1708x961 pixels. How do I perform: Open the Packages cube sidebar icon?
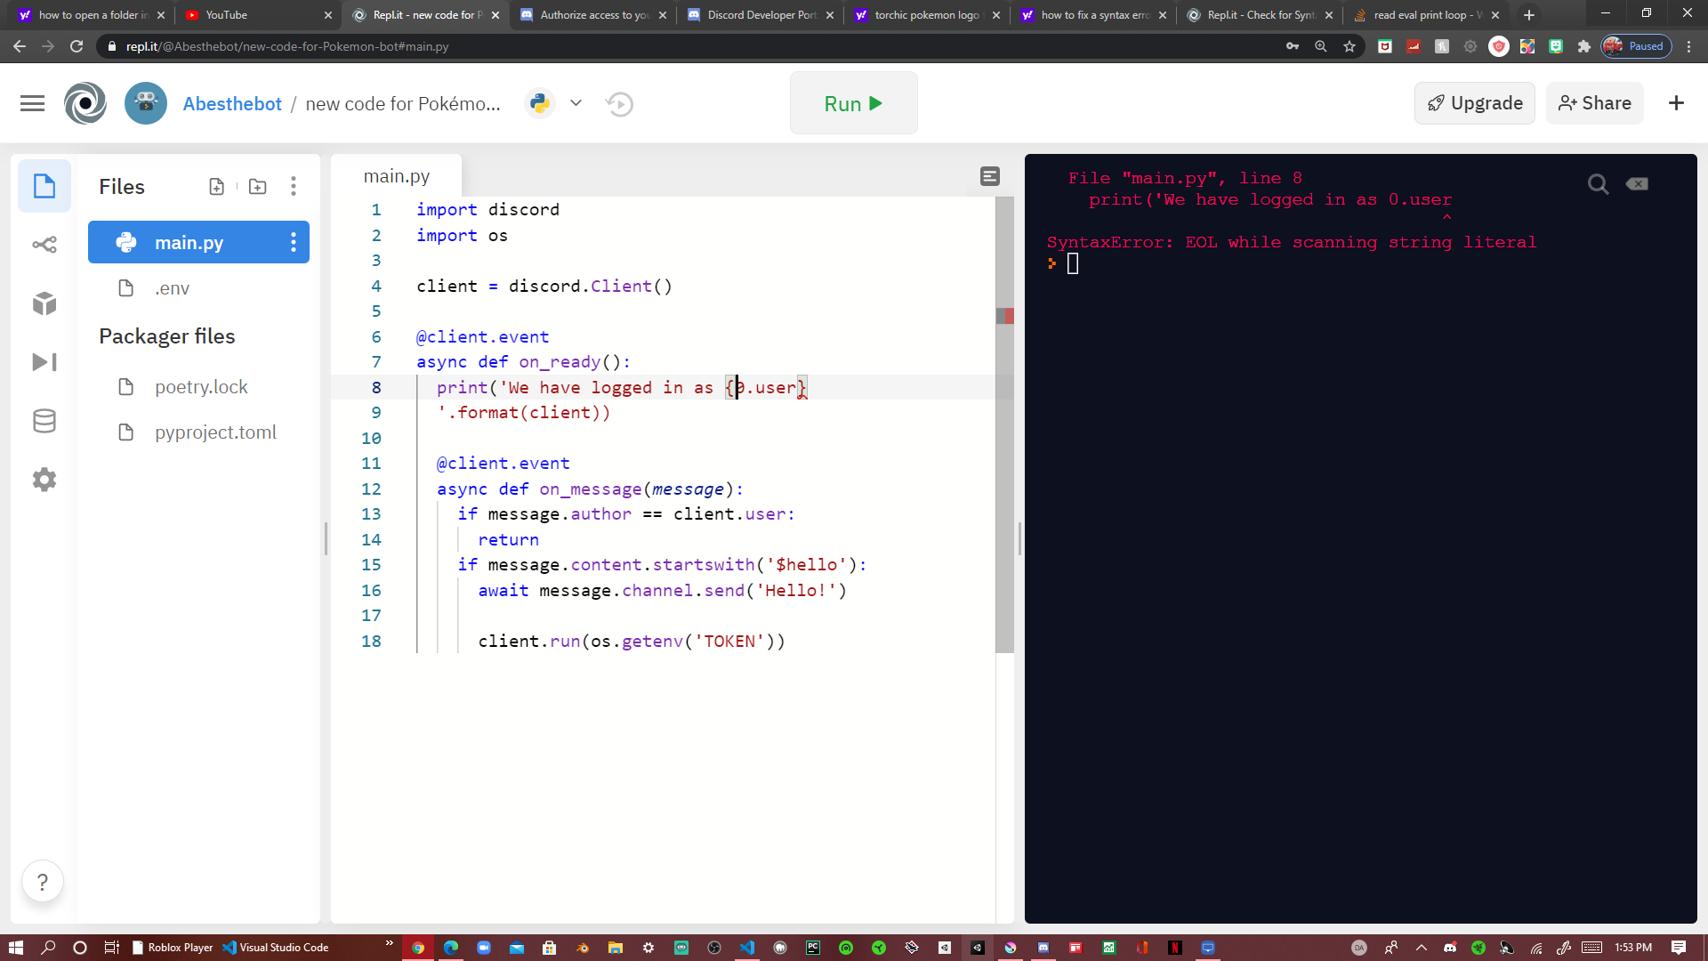coord(44,303)
